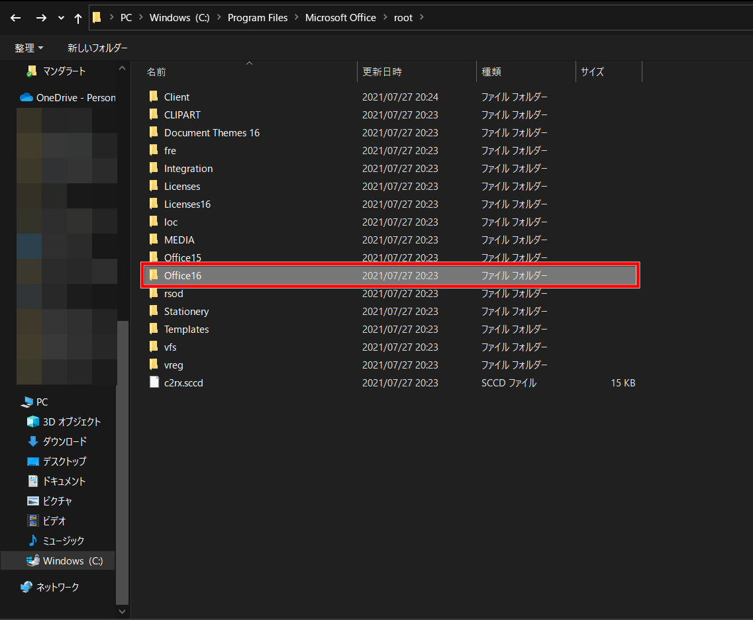Open recent locations dropdown chevron
This screenshot has width=753, height=620.
(x=61, y=18)
